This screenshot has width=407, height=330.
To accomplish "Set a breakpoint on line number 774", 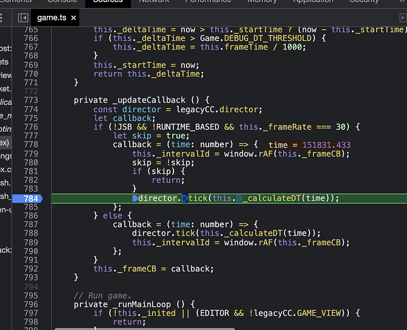I will 31,110.
